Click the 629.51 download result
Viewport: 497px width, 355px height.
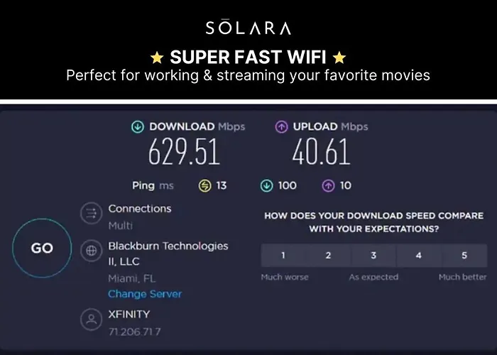[184, 153]
